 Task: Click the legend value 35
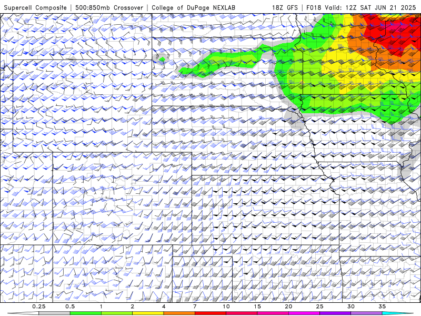pyautogui.click(x=382, y=307)
